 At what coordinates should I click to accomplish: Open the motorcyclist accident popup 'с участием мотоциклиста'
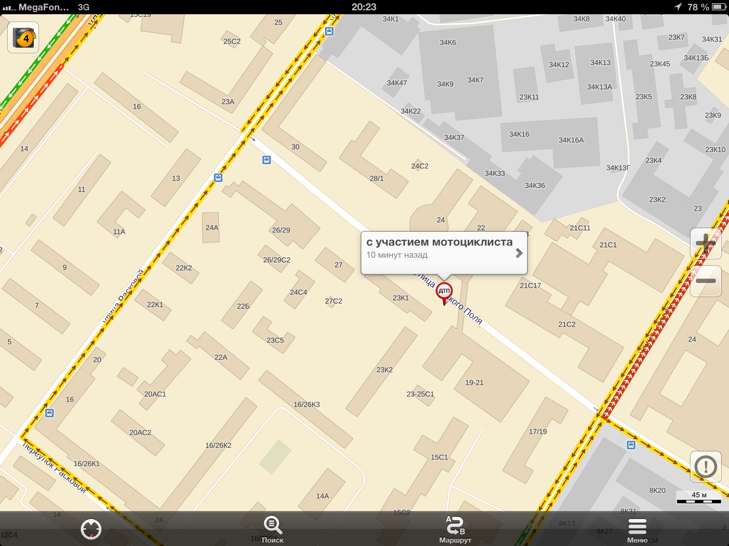point(439,242)
